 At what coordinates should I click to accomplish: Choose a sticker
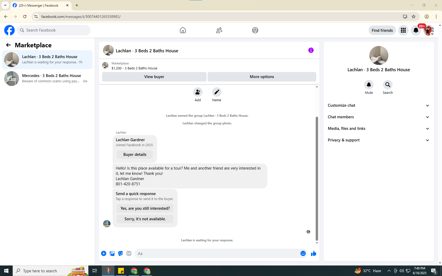click(120, 253)
